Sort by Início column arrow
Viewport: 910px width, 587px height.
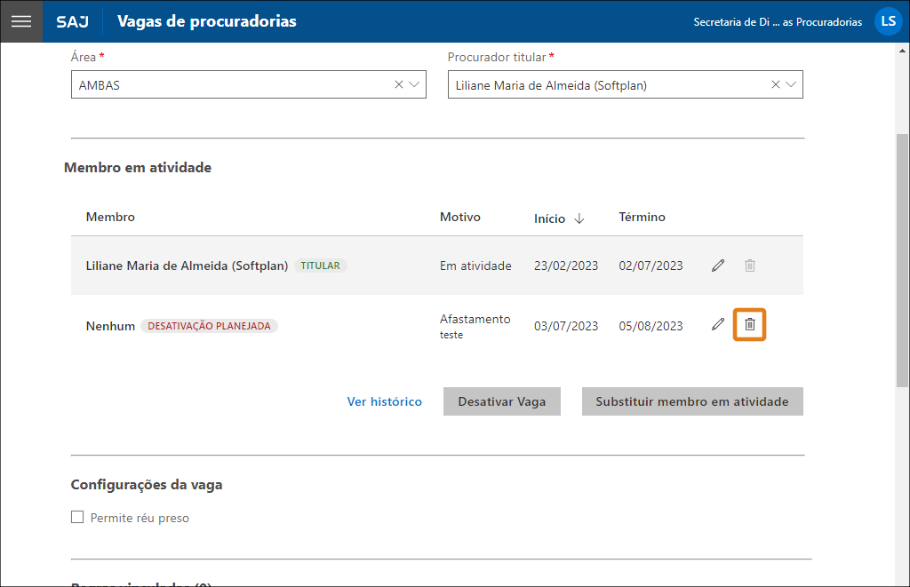(x=579, y=218)
